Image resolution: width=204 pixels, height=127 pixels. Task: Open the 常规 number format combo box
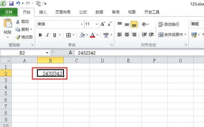coord(197,24)
